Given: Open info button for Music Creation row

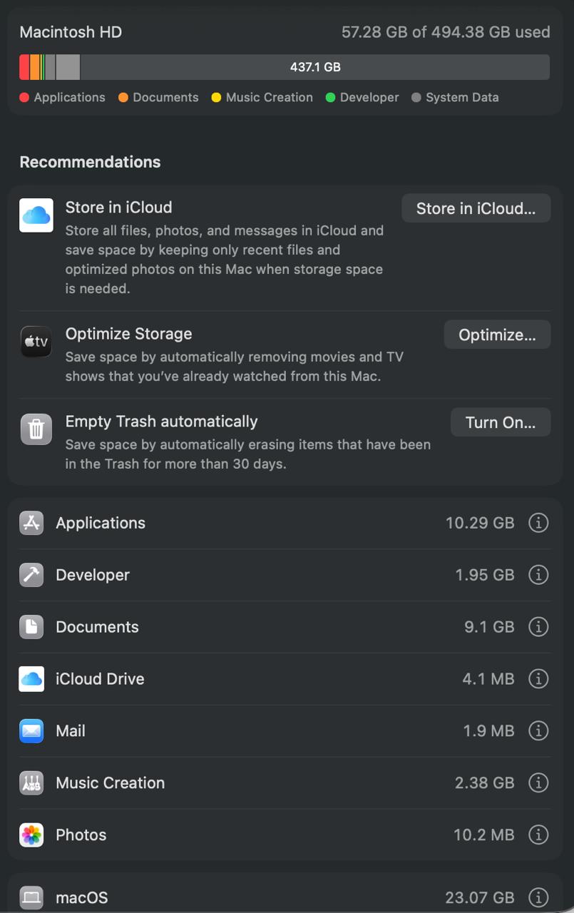Looking at the screenshot, I should 538,783.
